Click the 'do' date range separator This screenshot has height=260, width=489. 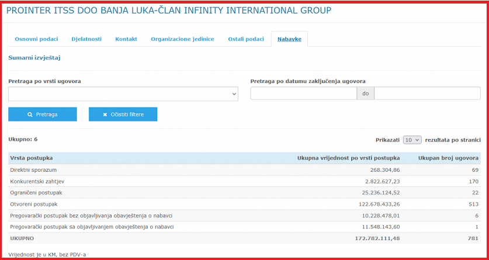coord(366,93)
